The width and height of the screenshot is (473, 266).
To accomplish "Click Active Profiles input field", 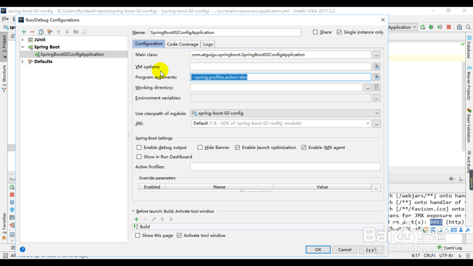I will click(285, 167).
